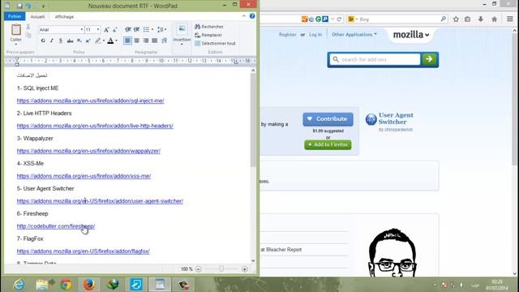Viewport: 519px width, 292px height.
Task: Increase font size with the large A icon
Action: tap(106, 30)
